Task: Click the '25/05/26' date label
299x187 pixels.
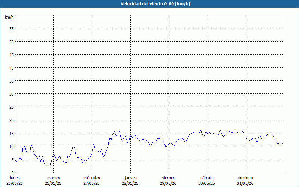Action: tap(15, 183)
